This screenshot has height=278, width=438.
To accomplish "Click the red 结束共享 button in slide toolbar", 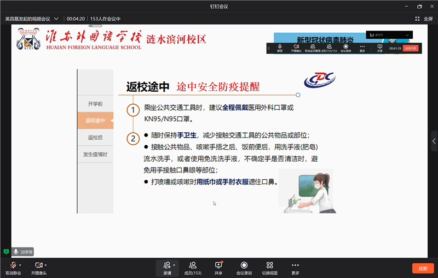I will coord(410,48).
